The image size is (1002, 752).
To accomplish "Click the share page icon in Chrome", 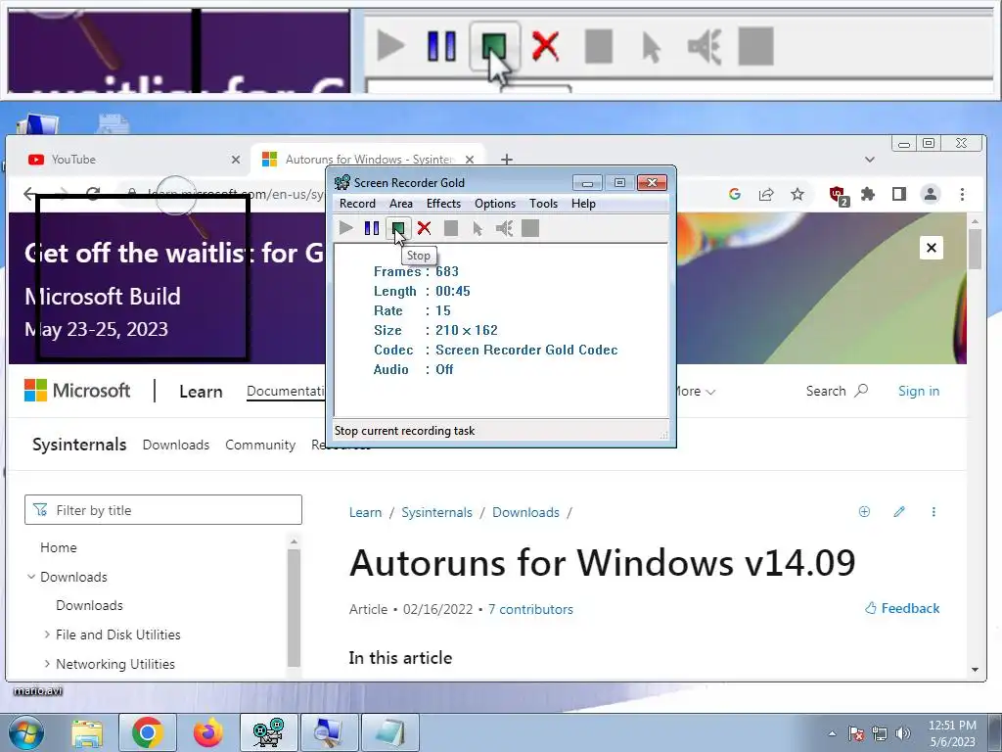I will pos(766,194).
